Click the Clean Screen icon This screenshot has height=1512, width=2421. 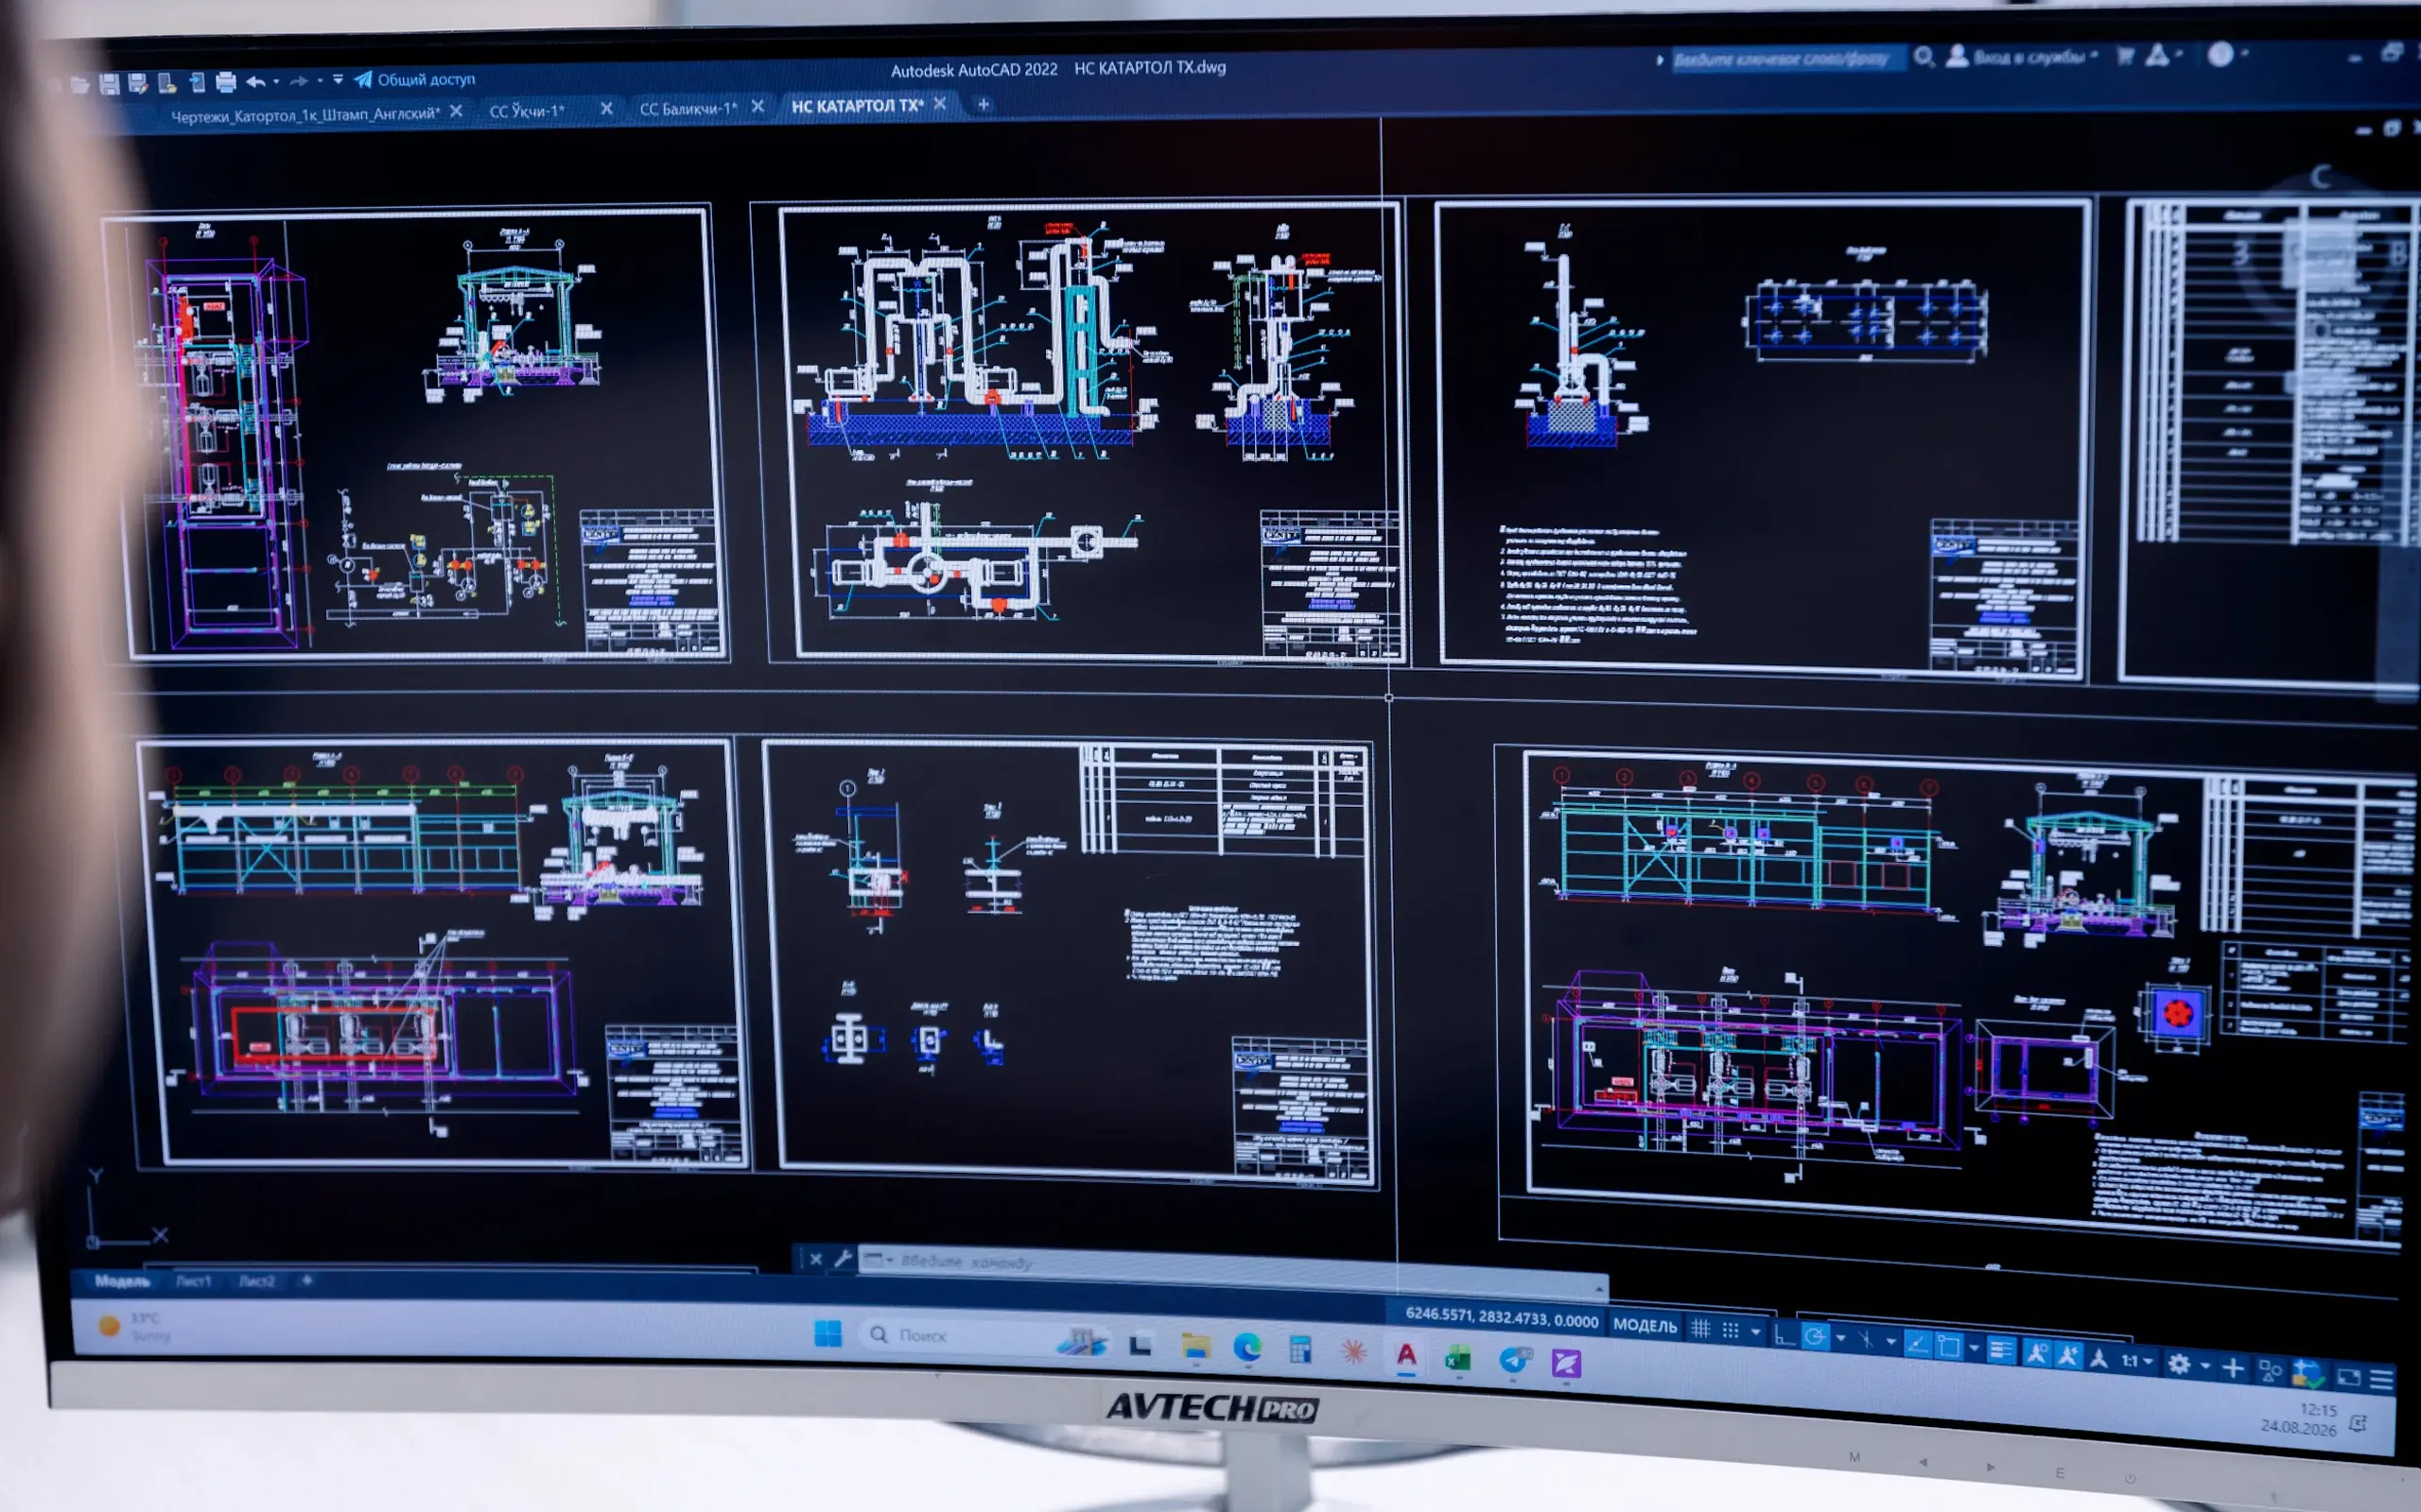(x=2348, y=1378)
